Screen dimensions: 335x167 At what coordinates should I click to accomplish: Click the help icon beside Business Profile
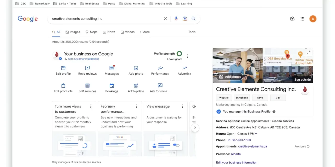tap(274, 111)
